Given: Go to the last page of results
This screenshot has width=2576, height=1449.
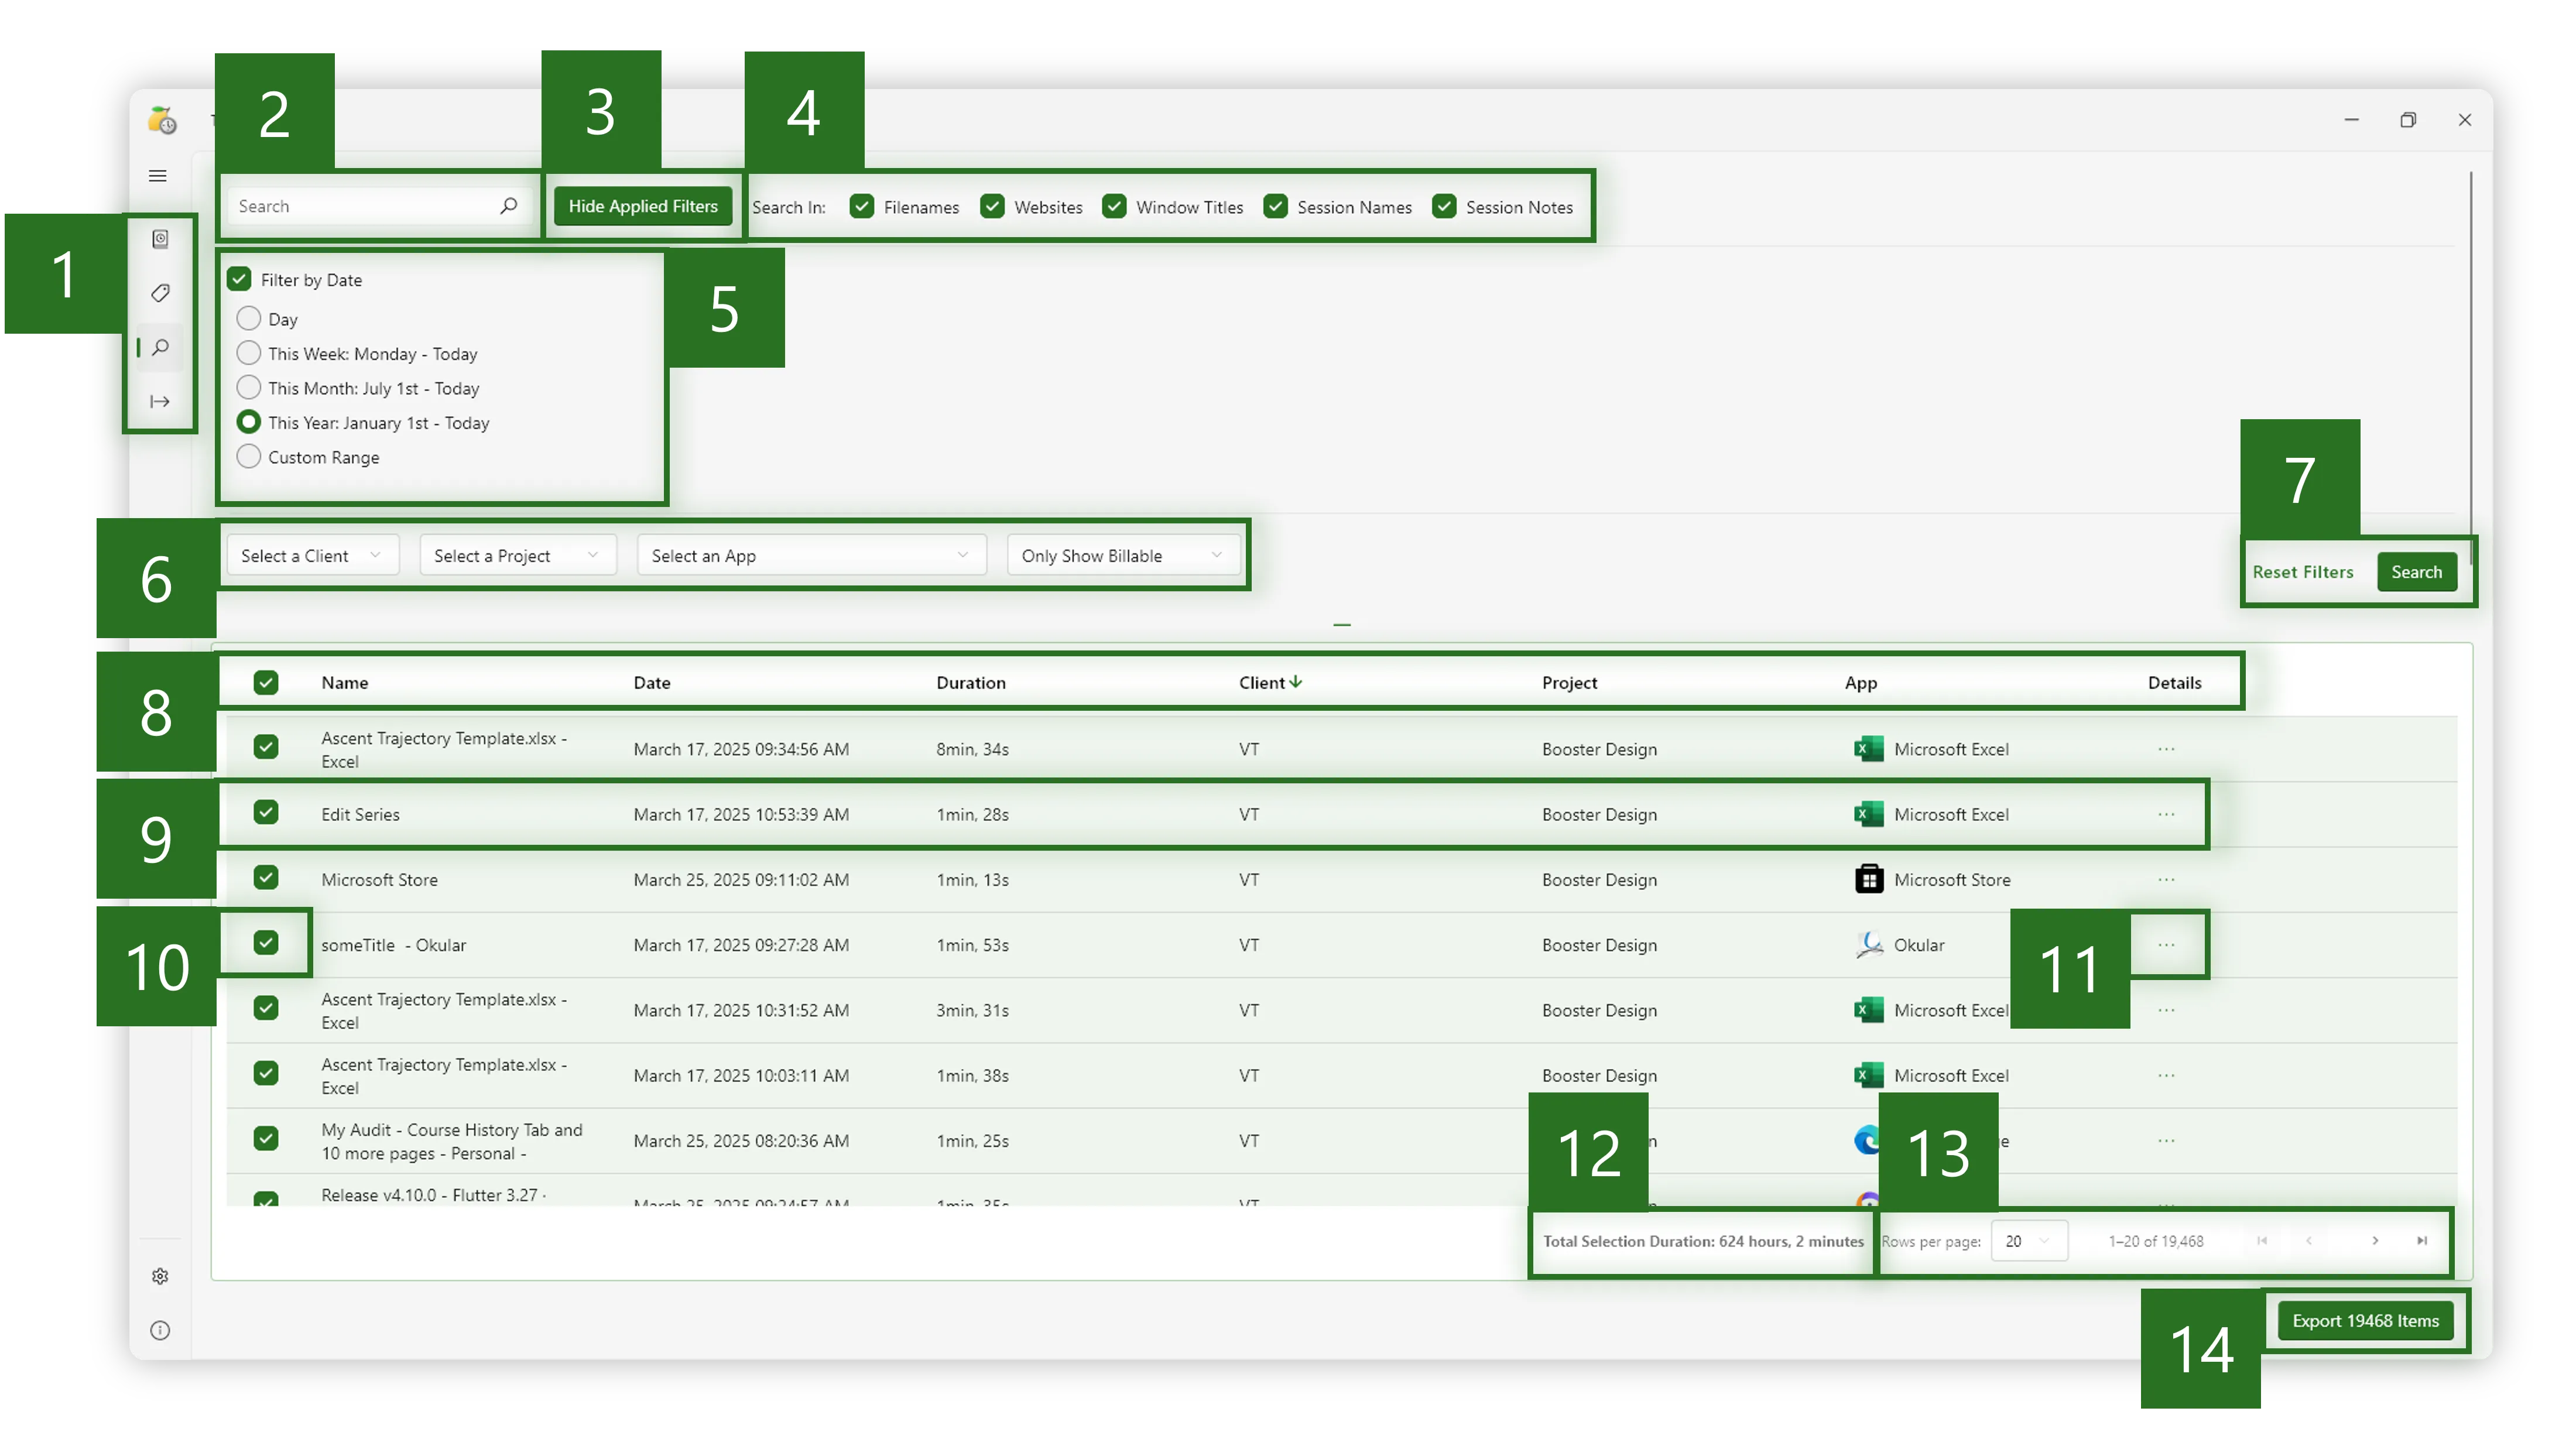Looking at the screenshot, I should [2422, 1241].
